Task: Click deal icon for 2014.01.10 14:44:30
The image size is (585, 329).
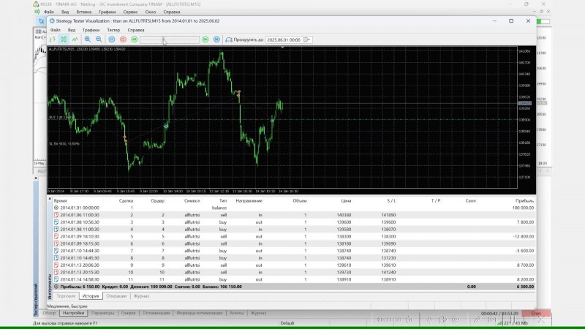Action: click(56, 251)
